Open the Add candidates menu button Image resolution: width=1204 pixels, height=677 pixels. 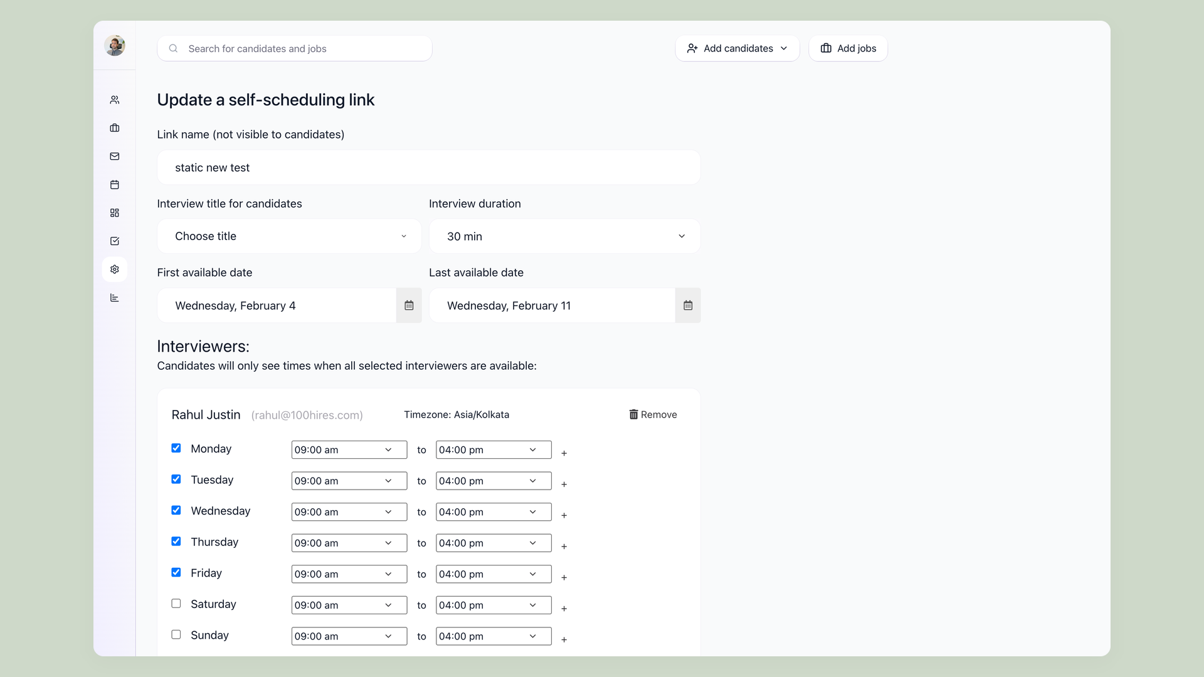coord(737,48)
